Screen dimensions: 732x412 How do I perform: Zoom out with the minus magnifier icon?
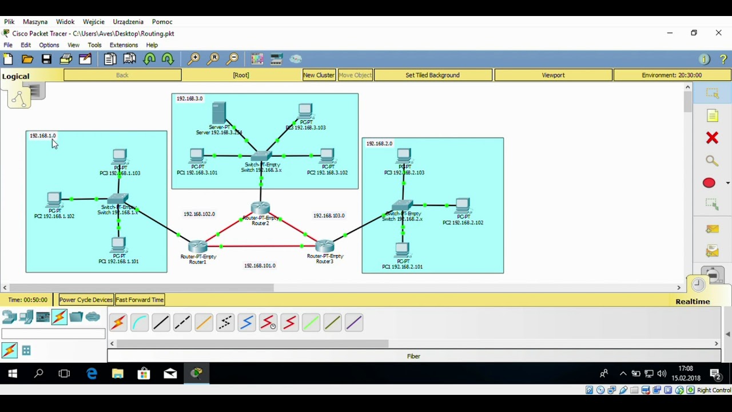(x=232, y=59)
